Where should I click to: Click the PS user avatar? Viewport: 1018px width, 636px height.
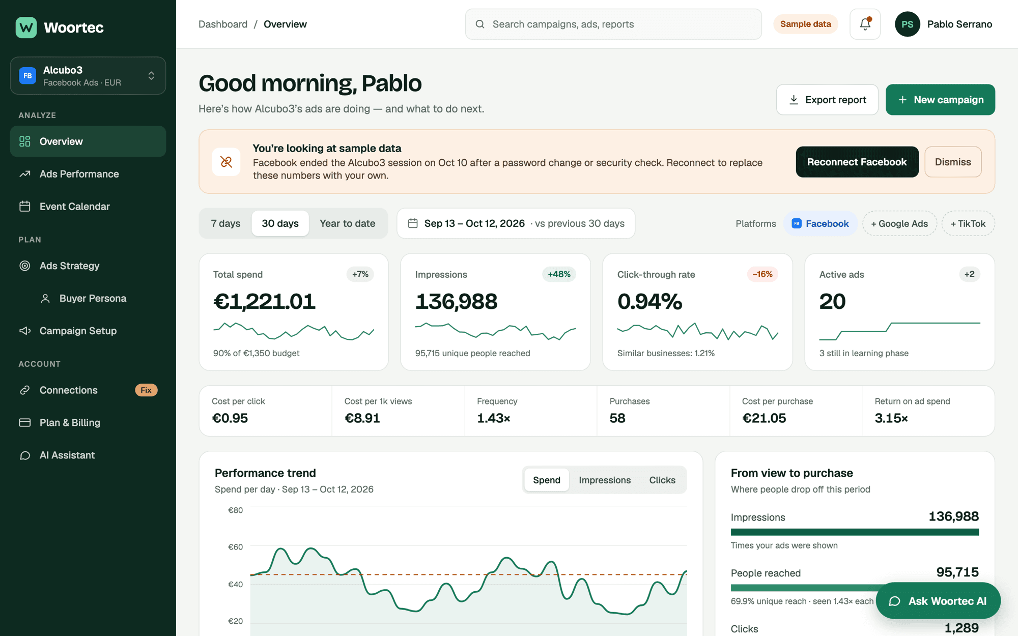(907, 24)
